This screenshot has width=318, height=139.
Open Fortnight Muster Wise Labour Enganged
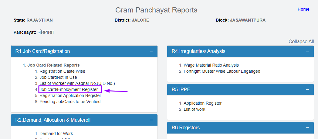222,71
